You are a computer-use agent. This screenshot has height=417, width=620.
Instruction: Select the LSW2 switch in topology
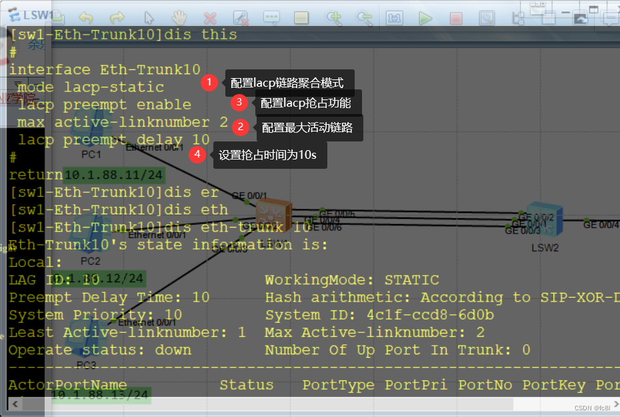click(x=545, y=218)
